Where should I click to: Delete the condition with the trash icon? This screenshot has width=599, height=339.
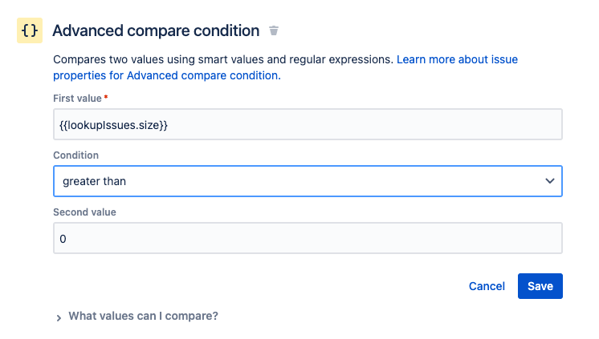coord(274,31)
